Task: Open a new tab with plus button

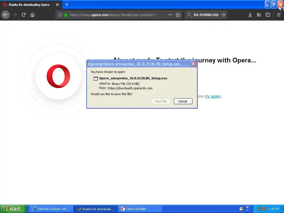Action: tap(67, 4)
